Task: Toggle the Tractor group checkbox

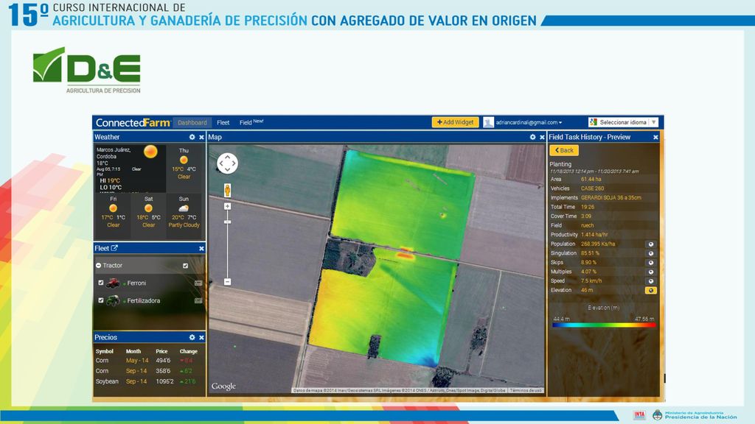Action: pos(185,265)
